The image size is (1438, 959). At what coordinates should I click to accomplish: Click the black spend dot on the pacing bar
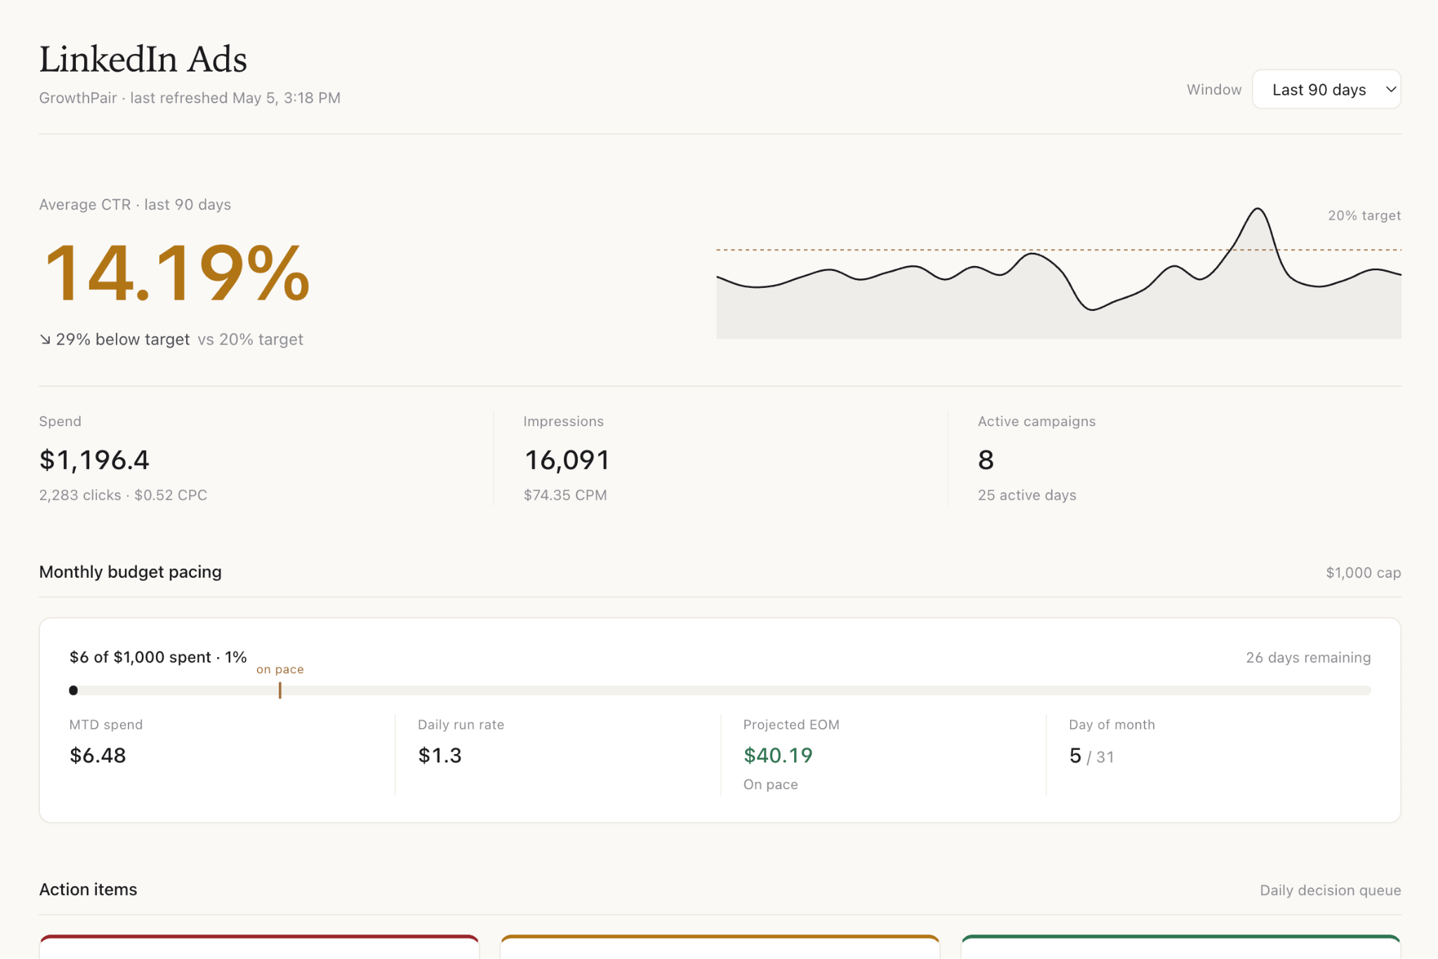click(73, 690)
